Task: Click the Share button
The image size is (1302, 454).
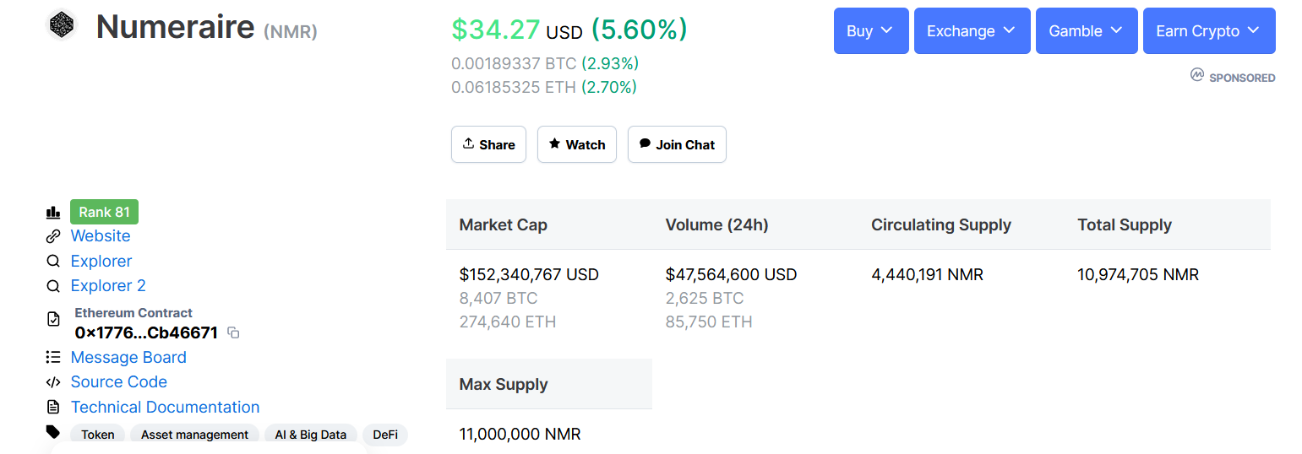Action: [488, 144]
